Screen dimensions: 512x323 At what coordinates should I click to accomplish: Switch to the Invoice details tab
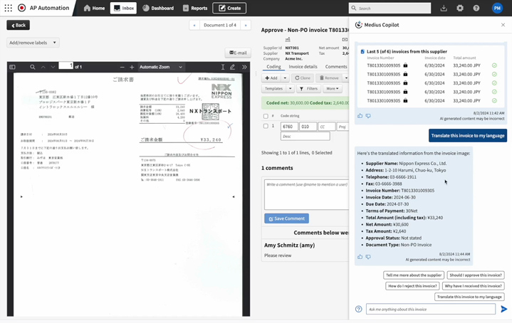303,67
